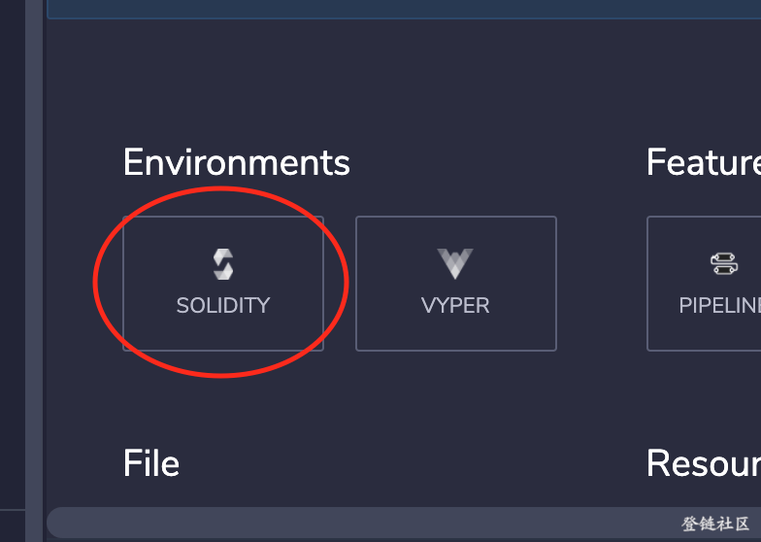Open the Pipeline feature card
This screenshot has height=542, width=761.
point(704,284)
